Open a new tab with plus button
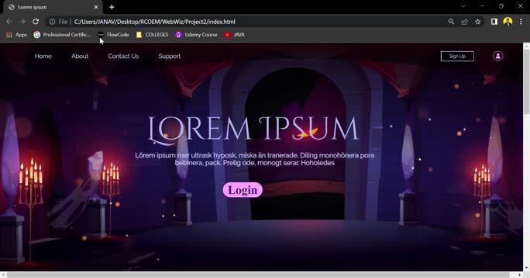 (x=112, y=7)
